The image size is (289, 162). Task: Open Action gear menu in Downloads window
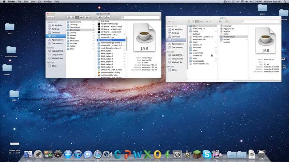(107, 17)
